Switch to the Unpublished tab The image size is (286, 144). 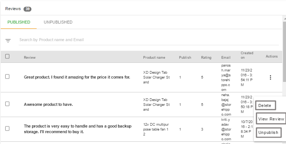click(58, 22)
